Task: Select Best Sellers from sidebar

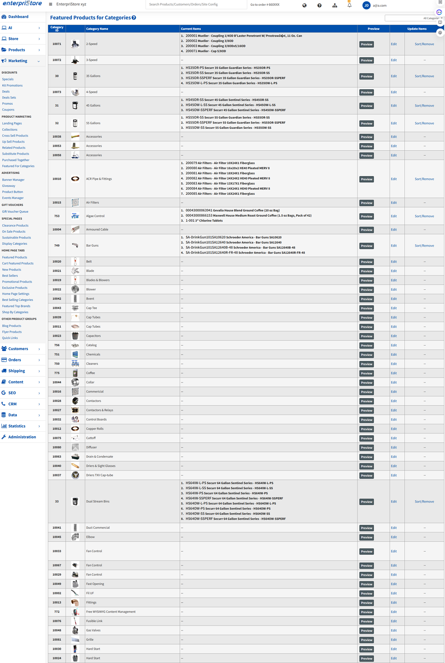Action: [10, 276]
